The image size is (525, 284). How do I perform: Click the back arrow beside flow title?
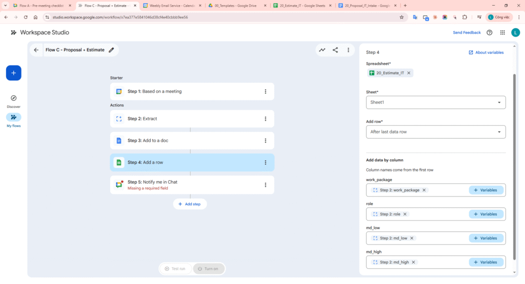tap(36, 50)
